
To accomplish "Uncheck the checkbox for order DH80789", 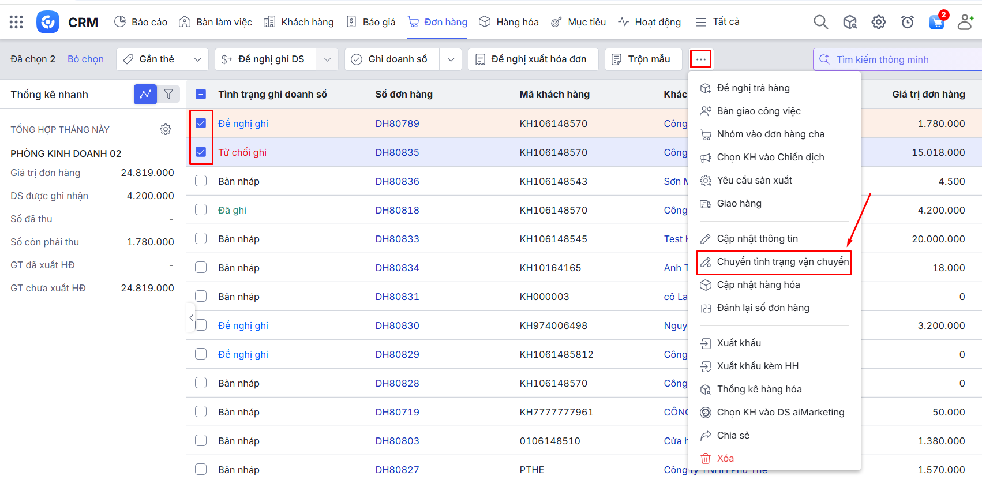I will [x=201, y=123].
